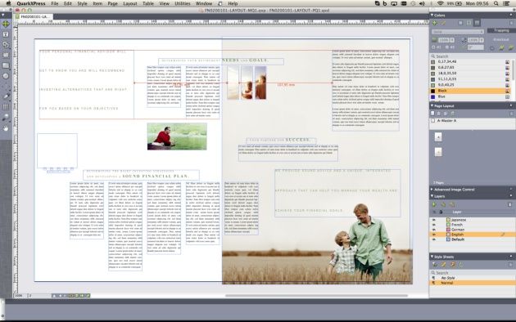Viewport: 516px width, 322px height.
Task: Toggle visibility of English layer
Action: 434,235
